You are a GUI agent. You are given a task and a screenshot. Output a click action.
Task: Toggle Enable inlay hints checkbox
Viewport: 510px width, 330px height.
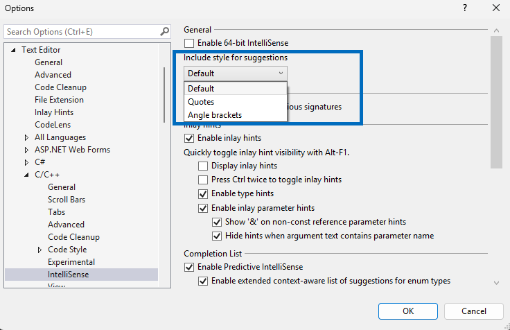click(x=189, y=138)
